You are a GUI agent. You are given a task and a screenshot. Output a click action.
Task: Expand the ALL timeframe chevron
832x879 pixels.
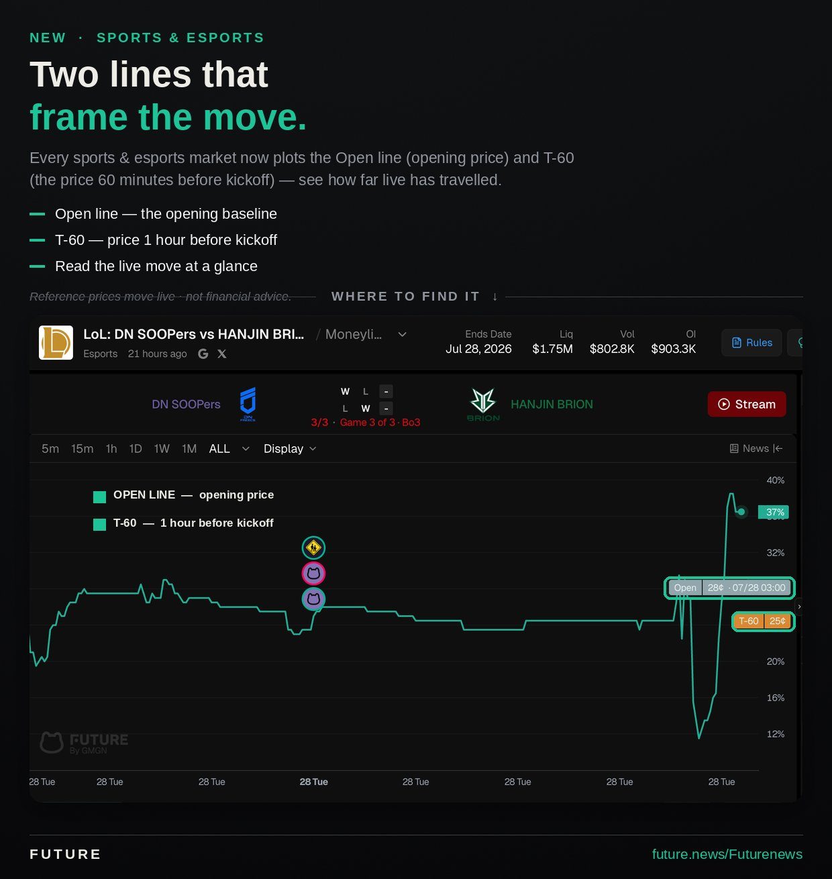click(x=246, y=448)
